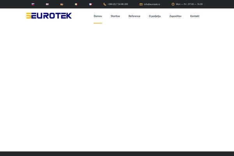
Task: Click the Mon — Fri : 07.00 — 16.00 text
Action: click(189, 4)
